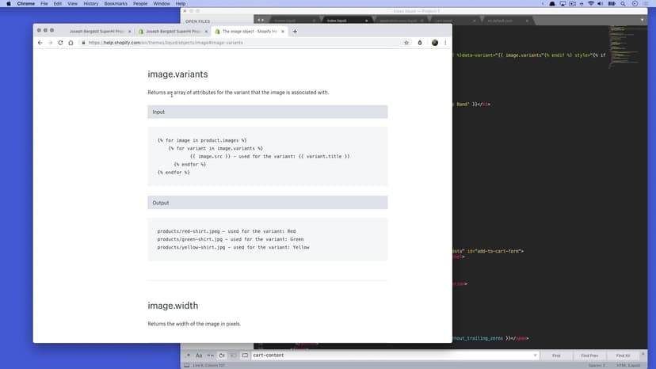This screenshot has width=656, height=369.
Task: Open the Chrome profile avatar
Action: (434, 43)
